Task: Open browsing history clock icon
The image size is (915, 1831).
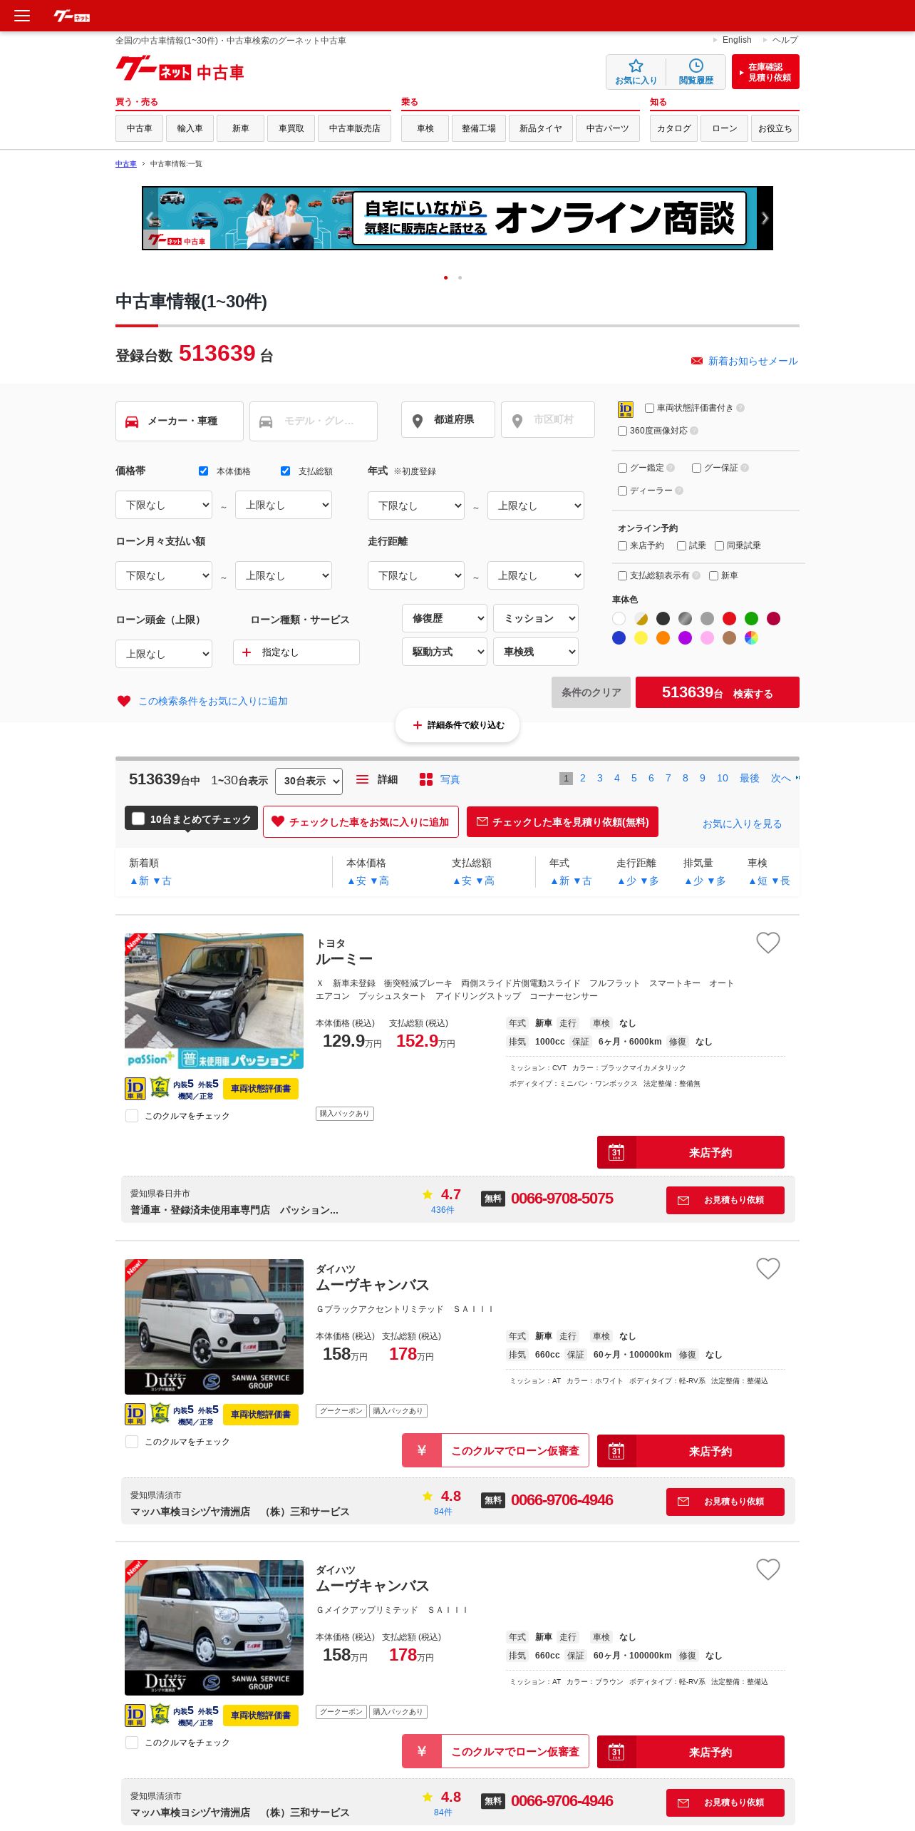Action: pyautogui.click(x=696, y=72)
